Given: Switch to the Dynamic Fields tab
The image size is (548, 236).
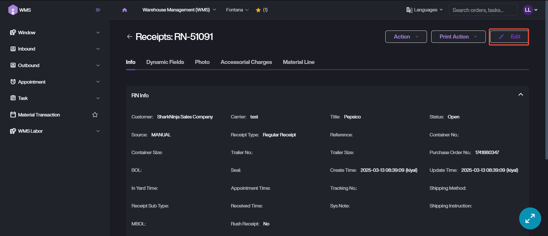Looking at the screenshot, I should point(165,62).
